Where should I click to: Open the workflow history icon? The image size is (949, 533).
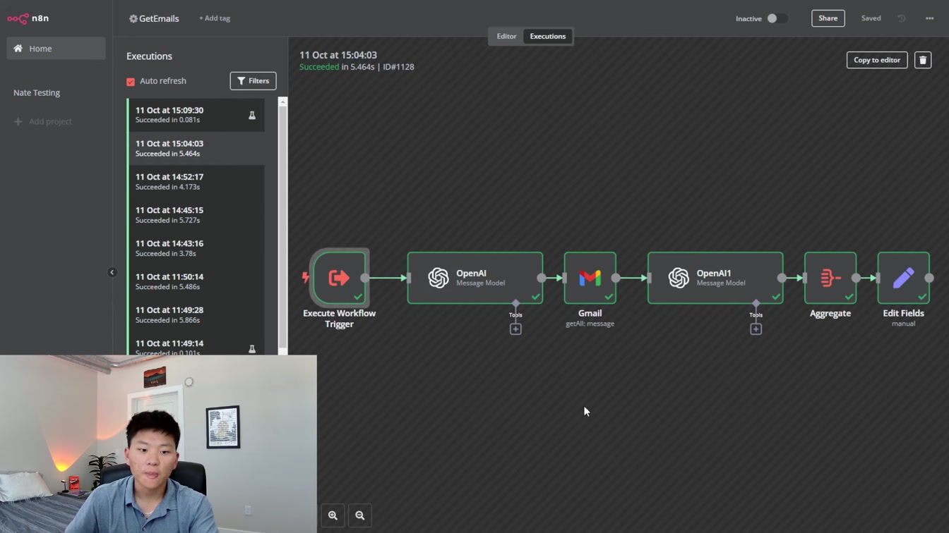(x=902, y=18)
